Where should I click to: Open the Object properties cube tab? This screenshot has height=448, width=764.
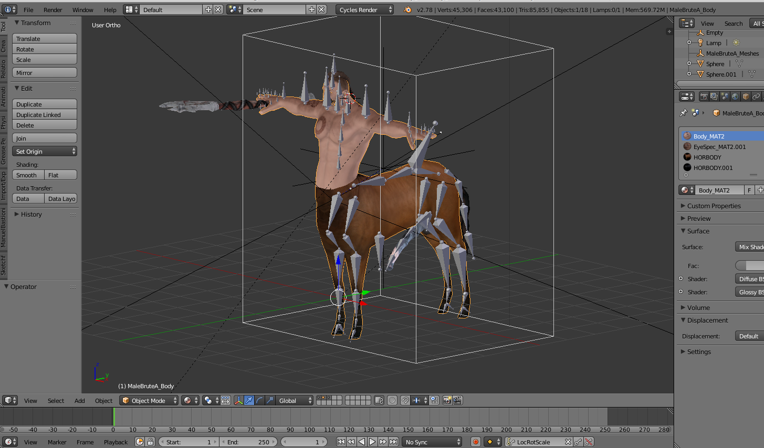point(746,97)
